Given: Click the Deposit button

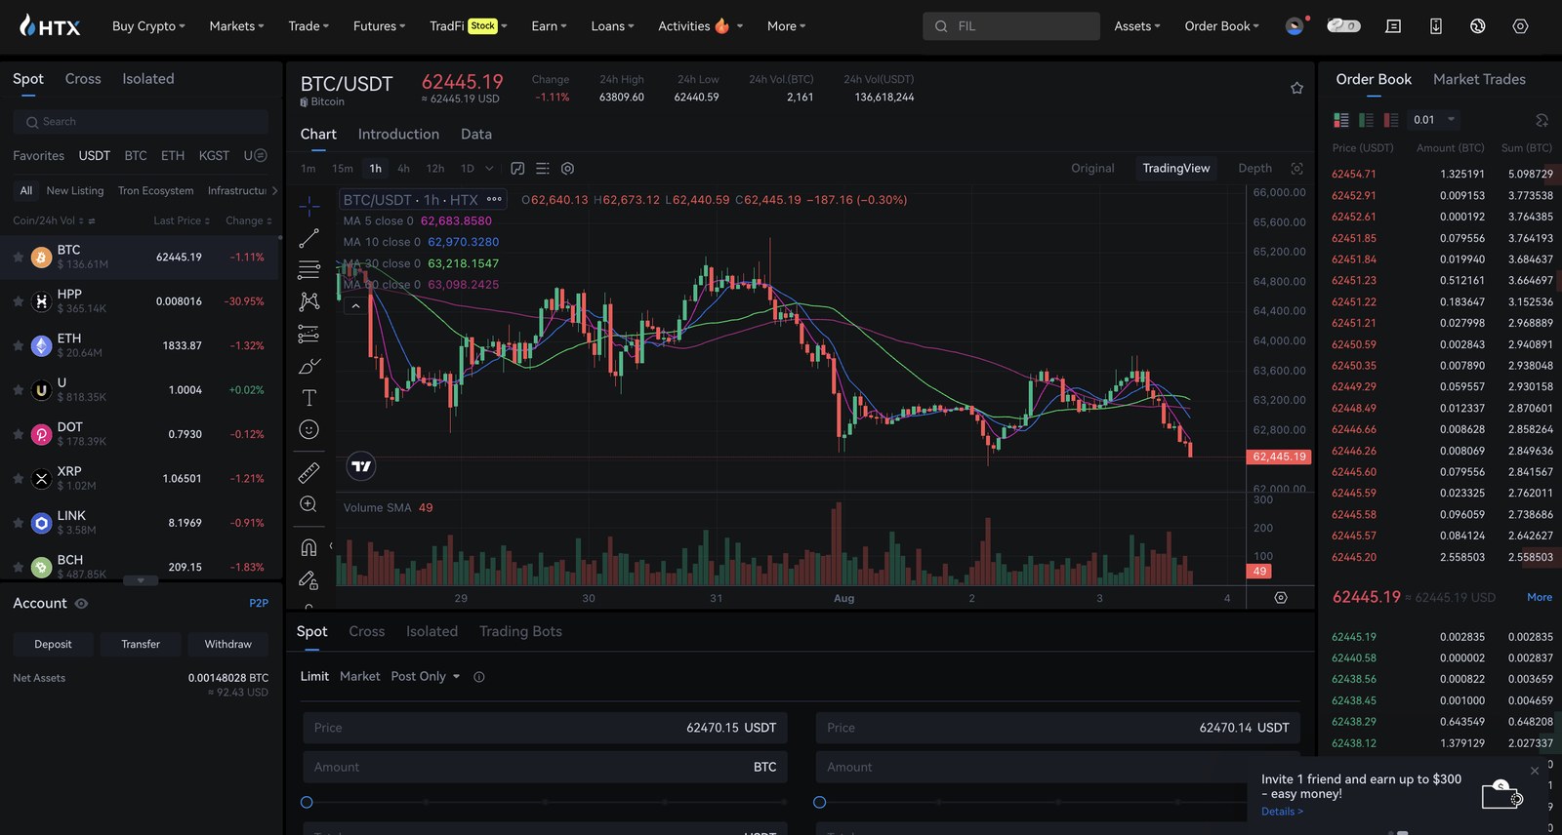Looking at the screenshot, I should (x=53, y=644).
